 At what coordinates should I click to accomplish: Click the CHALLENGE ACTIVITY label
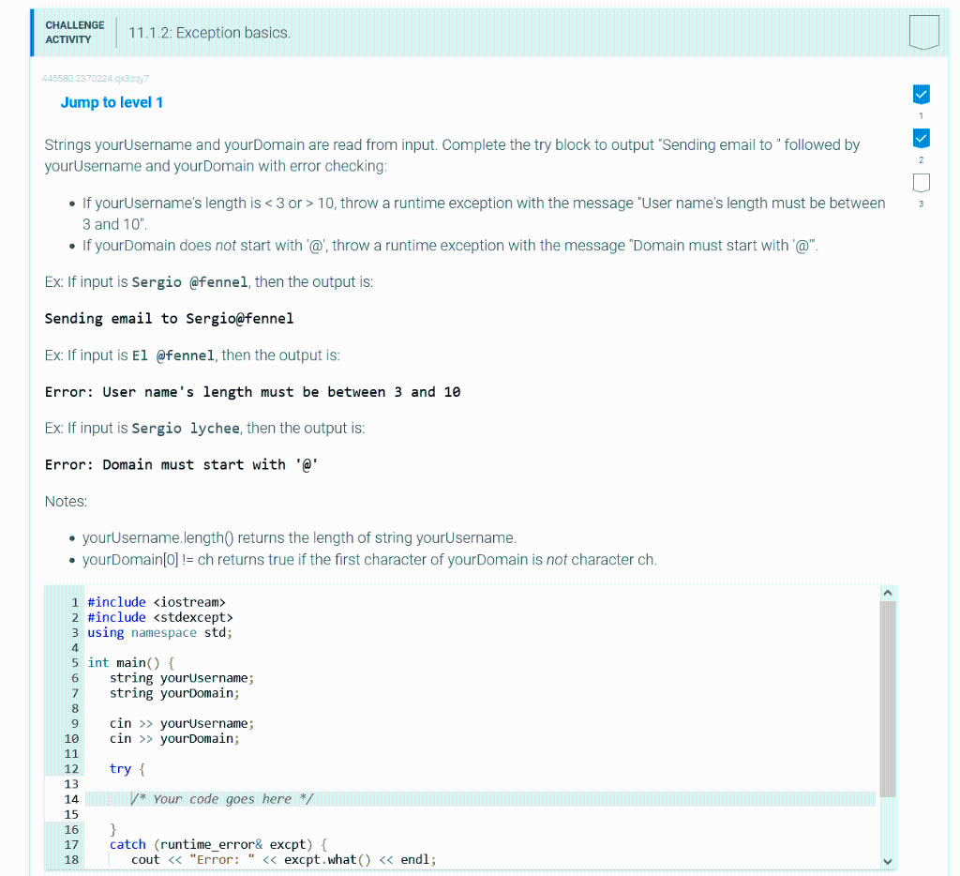point(74,31)
